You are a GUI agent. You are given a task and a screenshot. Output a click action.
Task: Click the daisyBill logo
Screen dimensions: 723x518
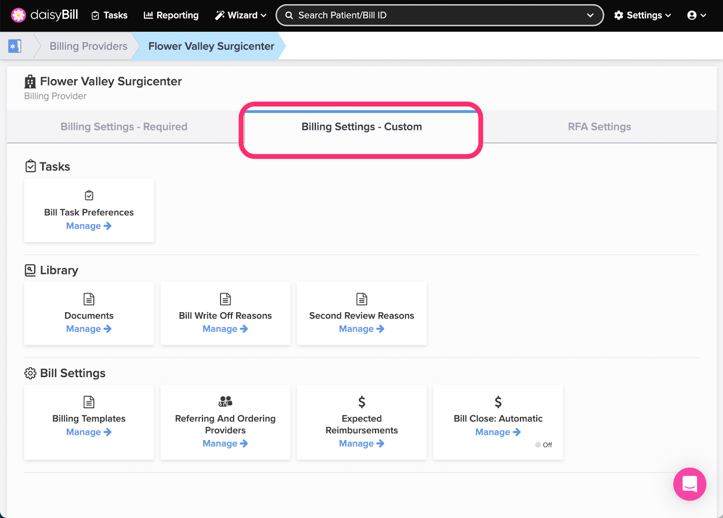tap(44, 15)
